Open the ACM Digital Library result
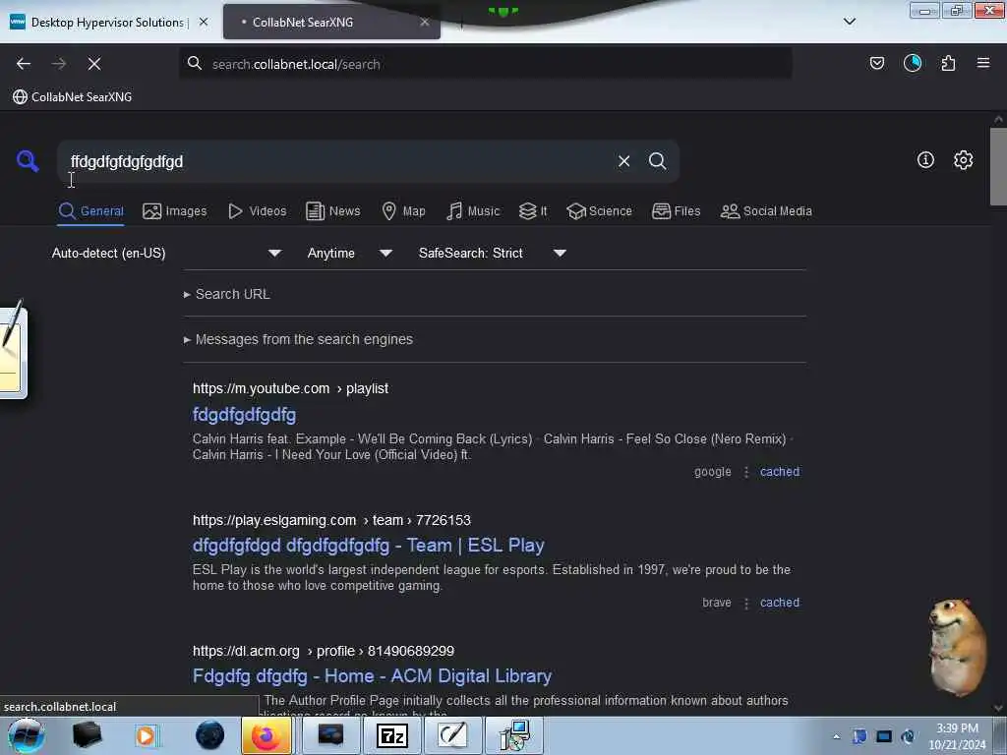1007x755 pixels. [372, 676]
